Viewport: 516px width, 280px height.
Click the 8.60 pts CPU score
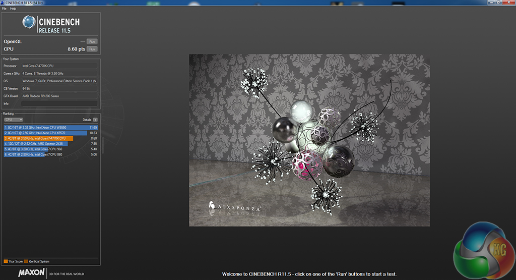[77, 49]
